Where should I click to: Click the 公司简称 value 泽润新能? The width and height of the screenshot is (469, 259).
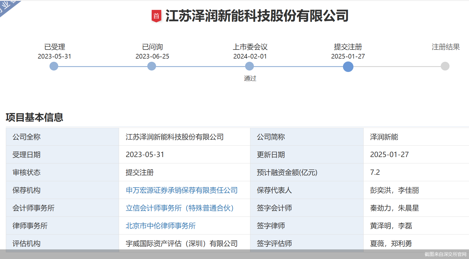click(x=384, y=137)
